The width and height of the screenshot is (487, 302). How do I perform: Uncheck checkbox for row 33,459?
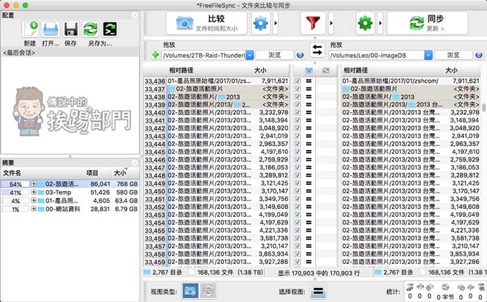[297, 261]
